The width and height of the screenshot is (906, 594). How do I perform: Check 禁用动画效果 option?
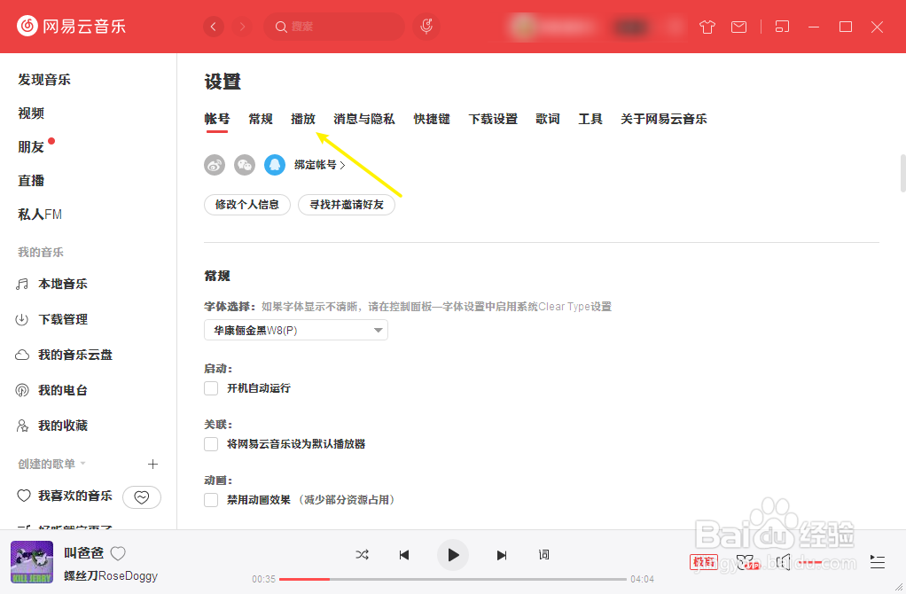[x=211, y=500]
